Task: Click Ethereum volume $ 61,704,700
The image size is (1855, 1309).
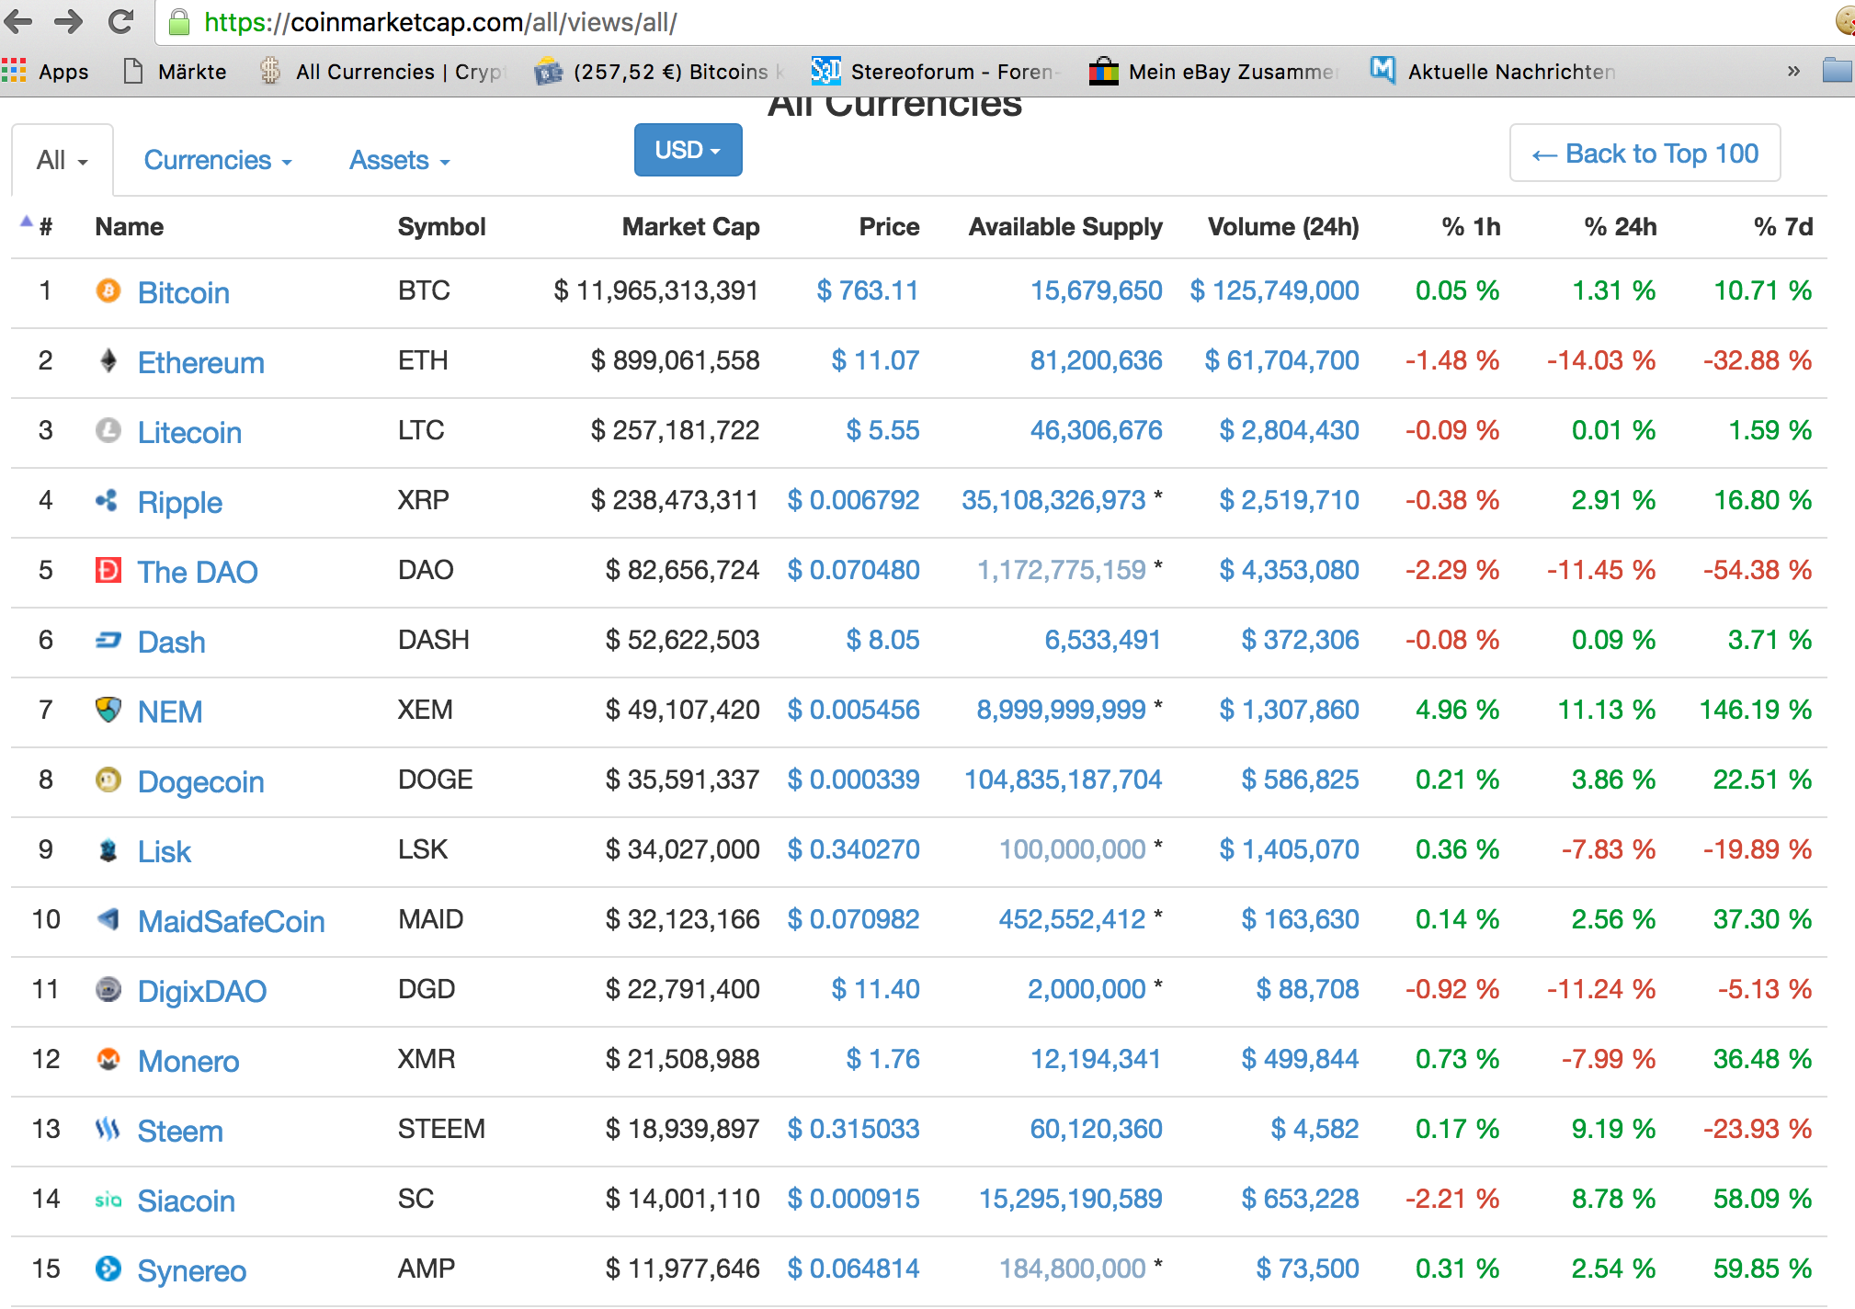Action: (1282, 360)
